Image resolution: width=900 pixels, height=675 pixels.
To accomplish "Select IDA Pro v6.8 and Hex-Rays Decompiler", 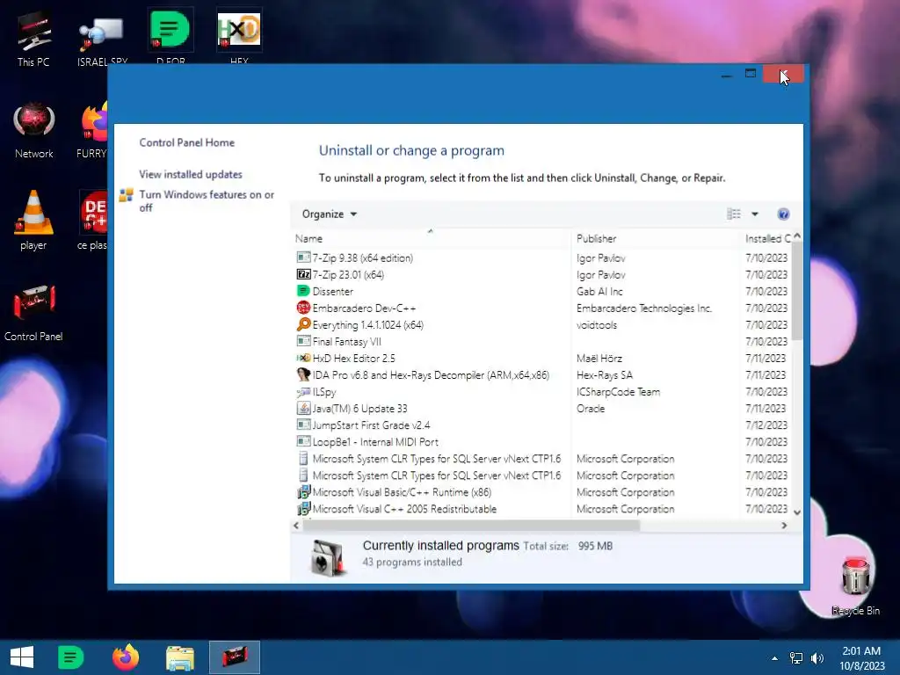I will pos(542,374).
